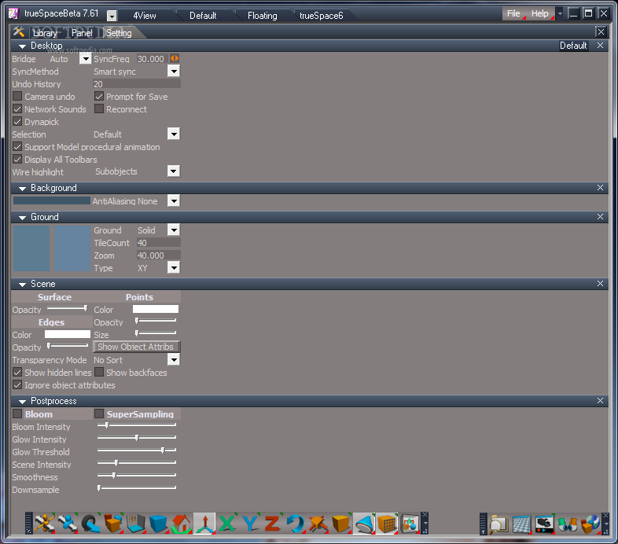Toggle the blue Y axis icon
618x544 pixels.
tap(250, 524)
